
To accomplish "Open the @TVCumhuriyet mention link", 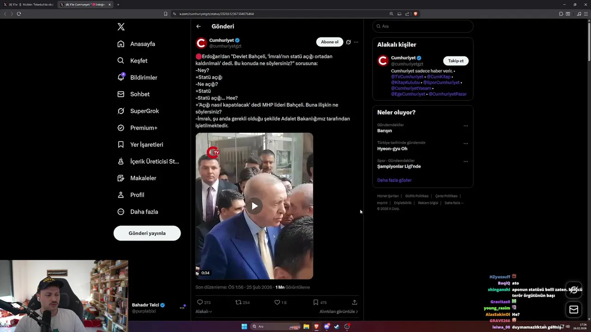I will pos(407,77).
